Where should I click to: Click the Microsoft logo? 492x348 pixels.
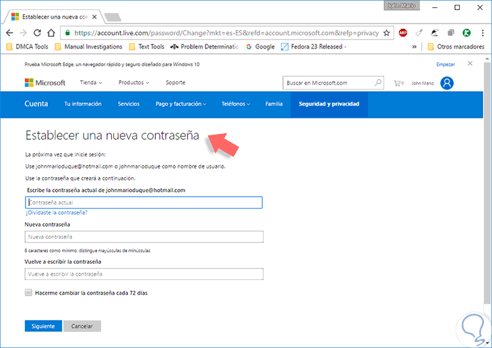45,83
